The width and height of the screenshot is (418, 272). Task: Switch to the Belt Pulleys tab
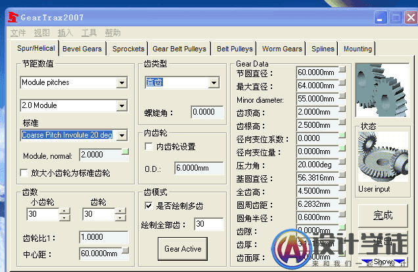[x=235, y=49]
